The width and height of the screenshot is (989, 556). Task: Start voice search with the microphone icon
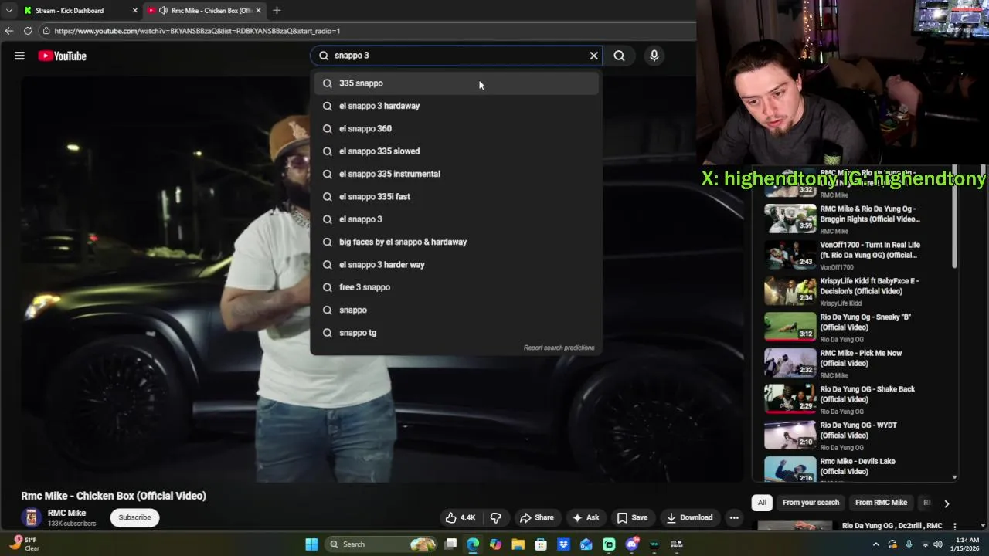[x=654, y=56]
